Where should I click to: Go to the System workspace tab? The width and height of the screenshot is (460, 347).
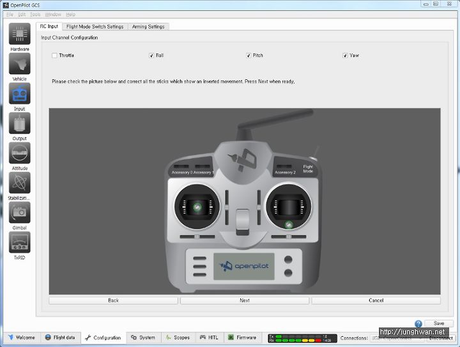144,337
